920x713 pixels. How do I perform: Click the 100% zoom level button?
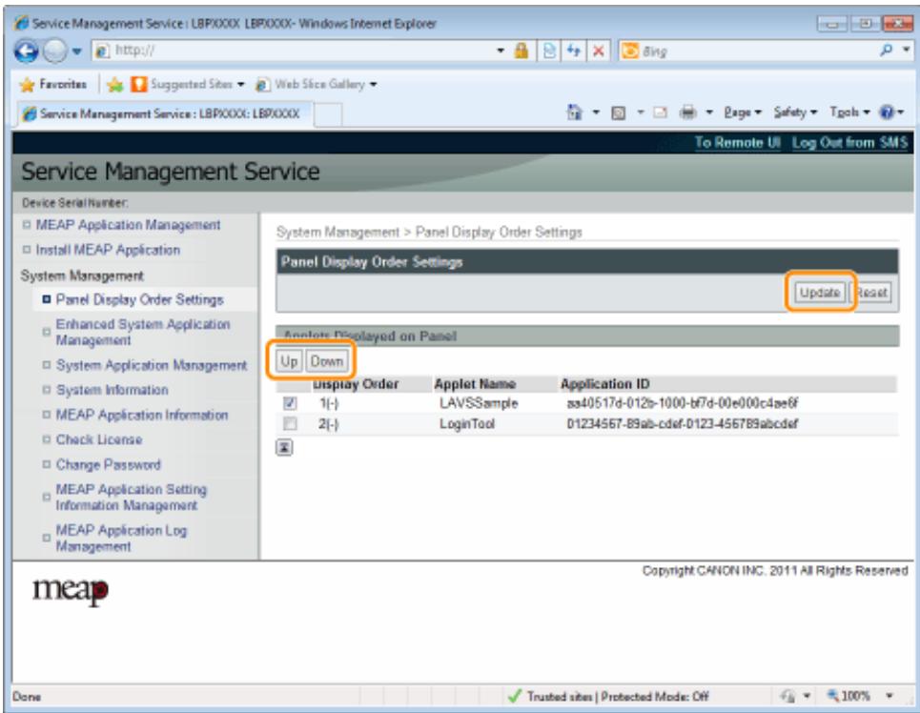(x=848, y=696)
